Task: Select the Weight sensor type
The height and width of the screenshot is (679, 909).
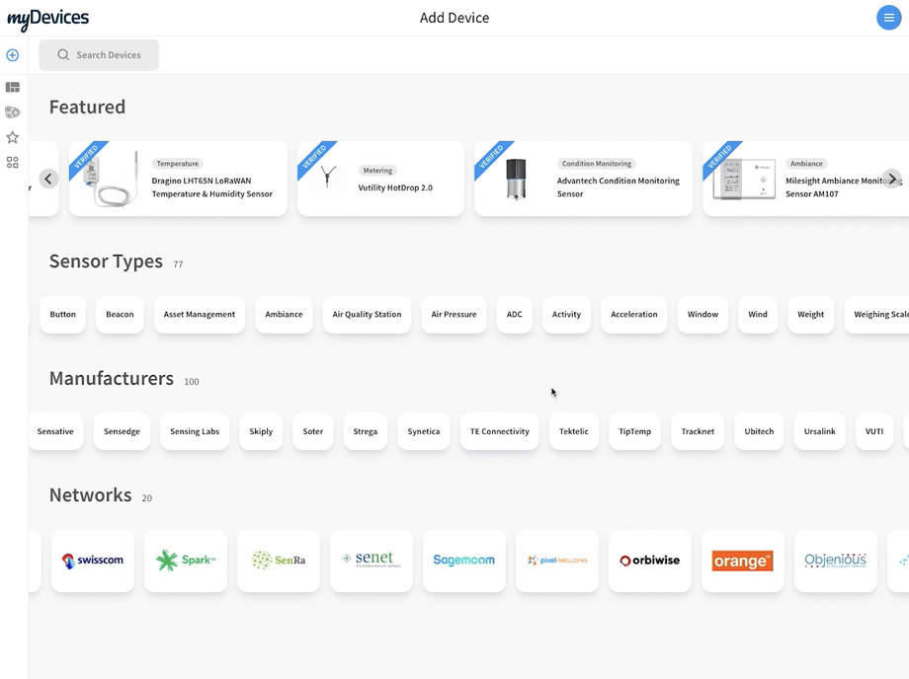Action: [810, 314]
